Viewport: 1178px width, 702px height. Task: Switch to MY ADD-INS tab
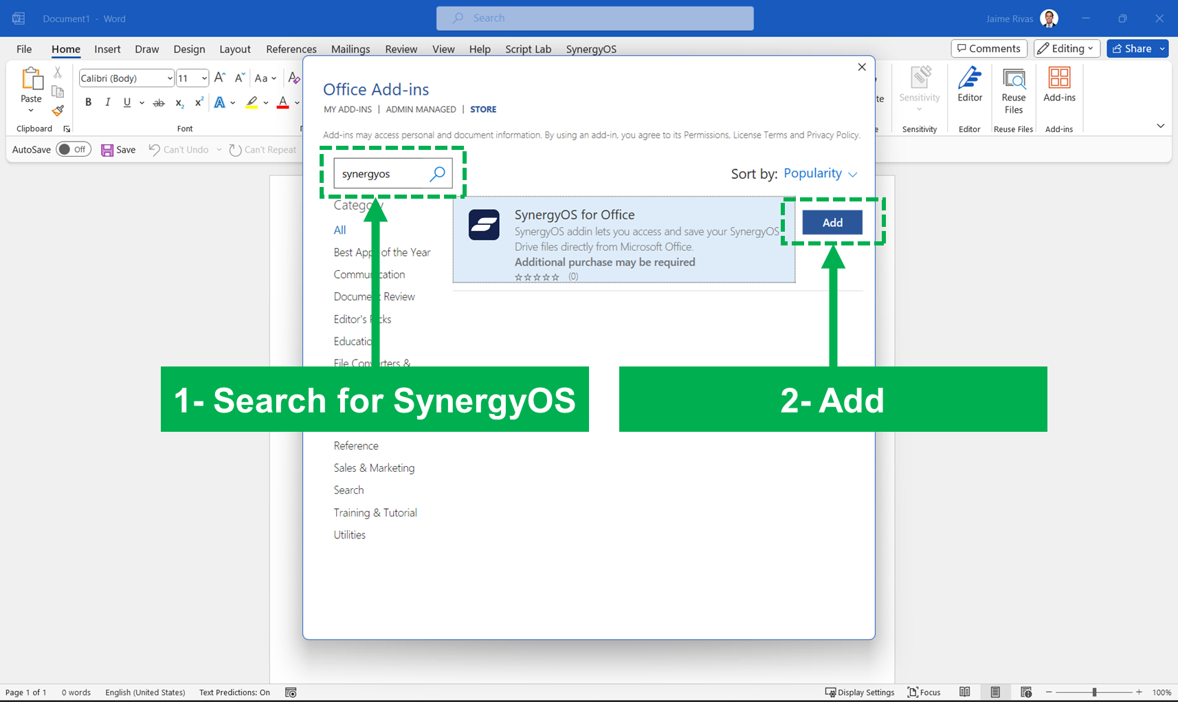coord(348,109)
